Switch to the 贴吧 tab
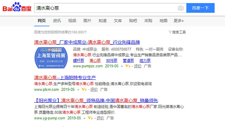225x127 pixels. point(133,21)
